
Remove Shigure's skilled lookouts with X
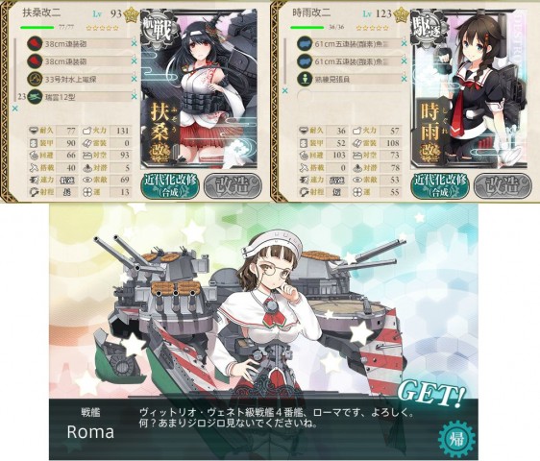tap(404, 79)
